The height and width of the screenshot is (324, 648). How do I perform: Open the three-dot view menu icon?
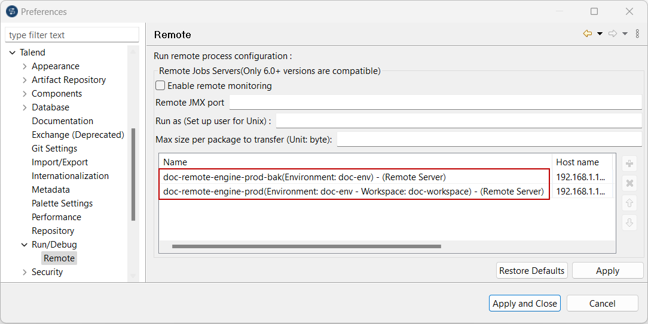tap(637, 34)
